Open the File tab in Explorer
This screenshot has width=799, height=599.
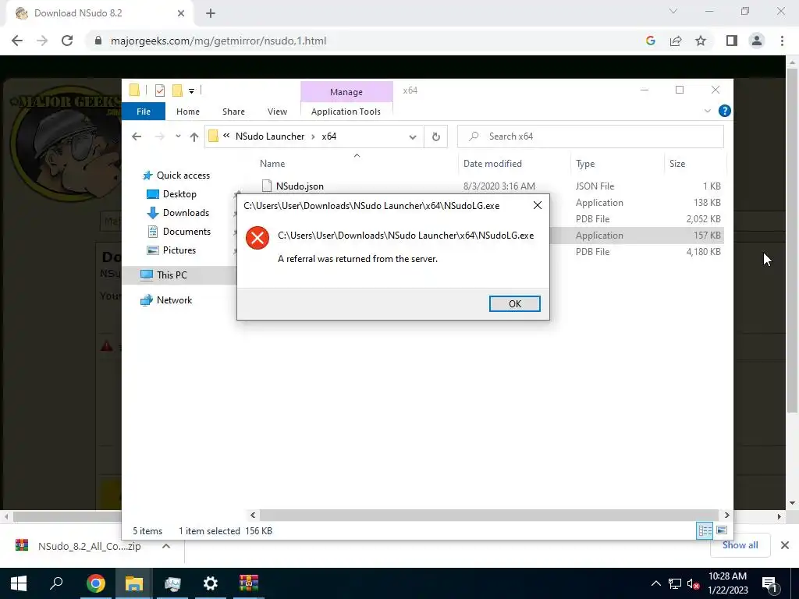[144, 112]
